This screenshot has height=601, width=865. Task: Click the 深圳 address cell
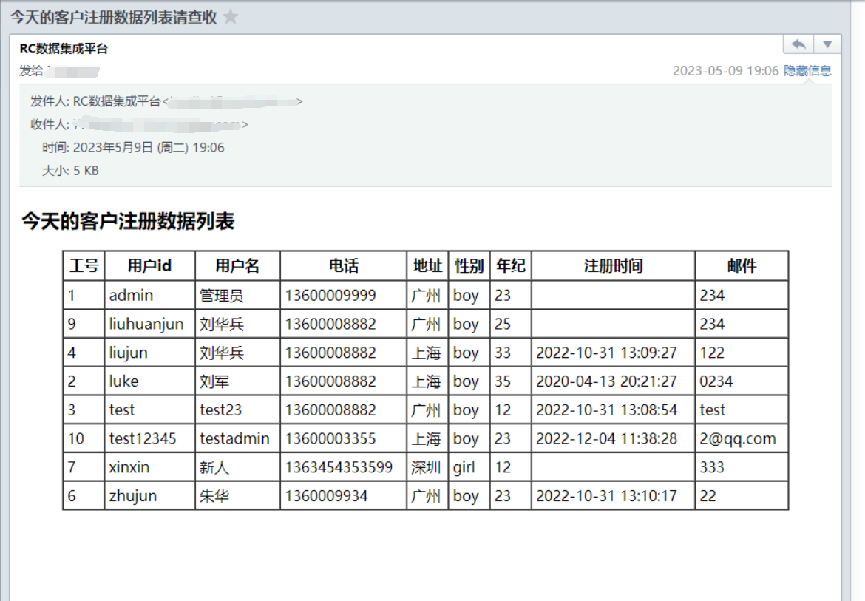pos(427,468)
